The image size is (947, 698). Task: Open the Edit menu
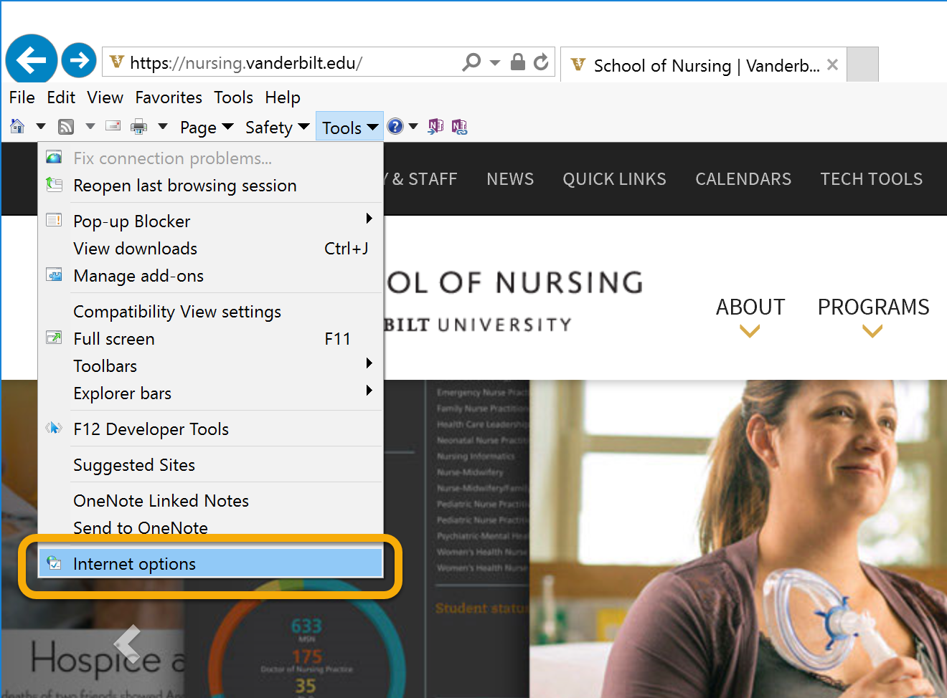[x=61, y=97]
